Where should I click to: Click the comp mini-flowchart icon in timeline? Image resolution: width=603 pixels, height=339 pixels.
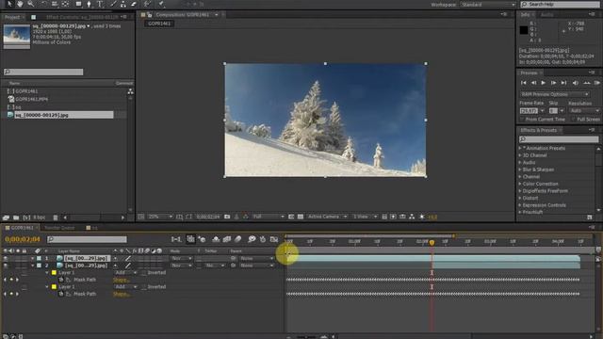(x=176, y=239)
